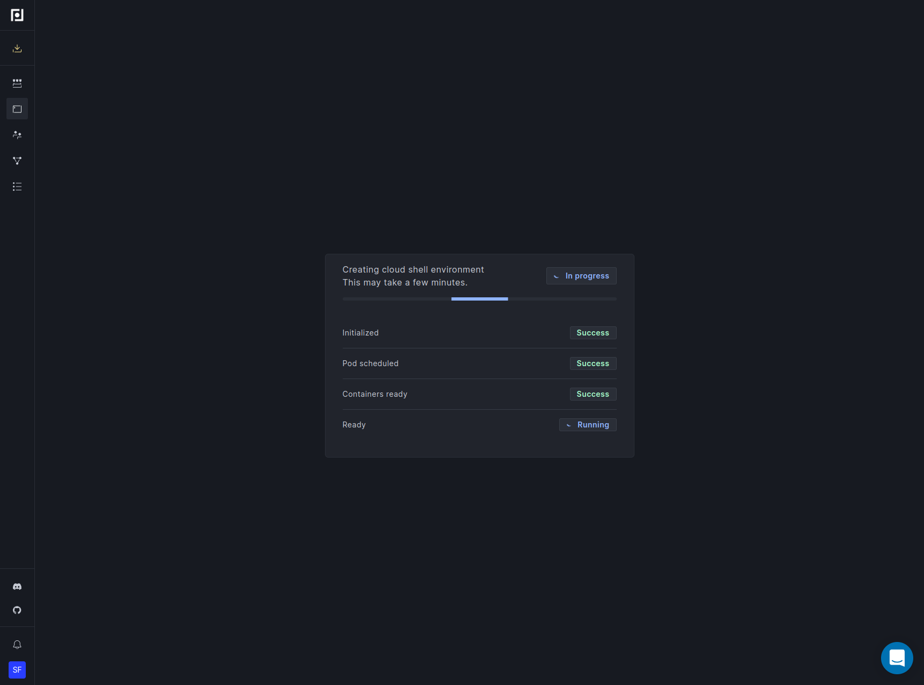Image resolution: width=924 pixels, height=685 pixels.
Task: Click the Ready step label
Action: tap(354, 425)
